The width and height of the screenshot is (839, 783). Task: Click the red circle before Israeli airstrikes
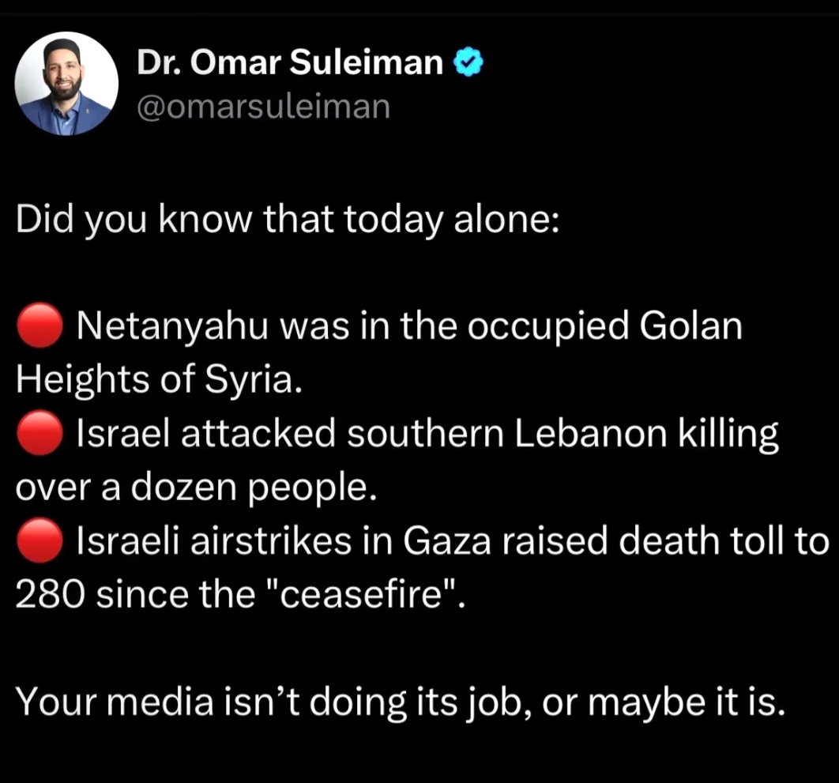click(38, 542)
